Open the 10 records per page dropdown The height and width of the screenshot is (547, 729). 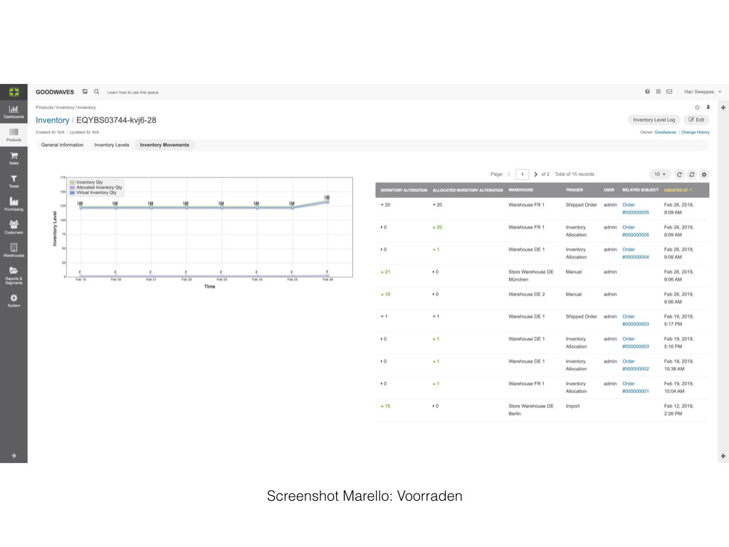pos(660,174)
